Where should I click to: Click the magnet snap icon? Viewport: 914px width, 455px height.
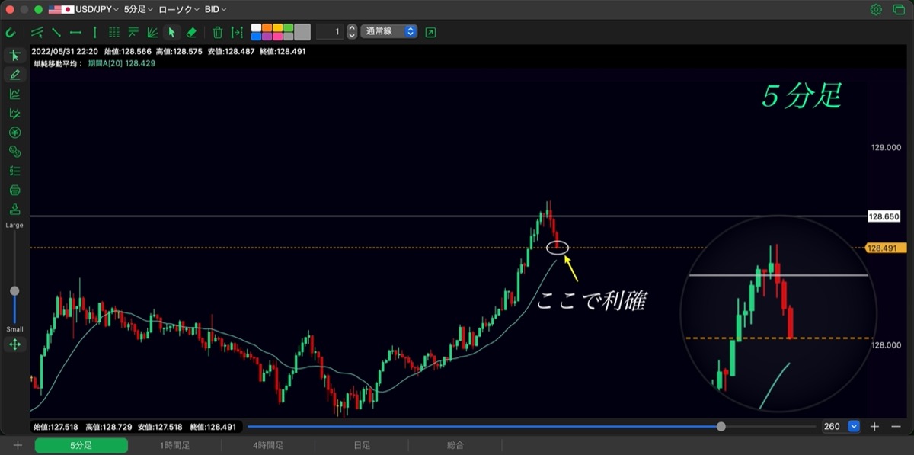(x=10, y=32)
